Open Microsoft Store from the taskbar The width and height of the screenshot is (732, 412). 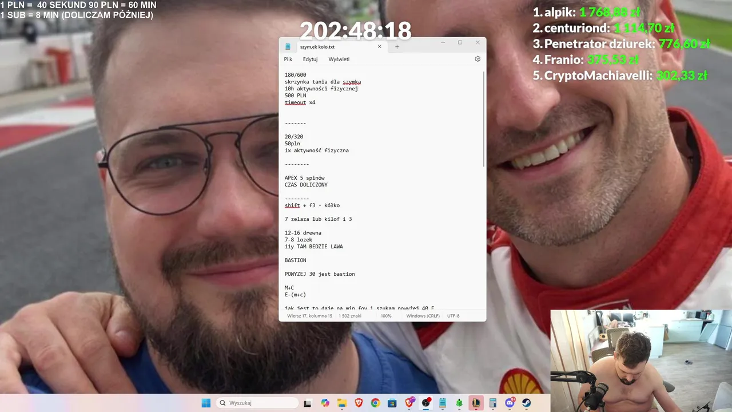tap(392, 403)
